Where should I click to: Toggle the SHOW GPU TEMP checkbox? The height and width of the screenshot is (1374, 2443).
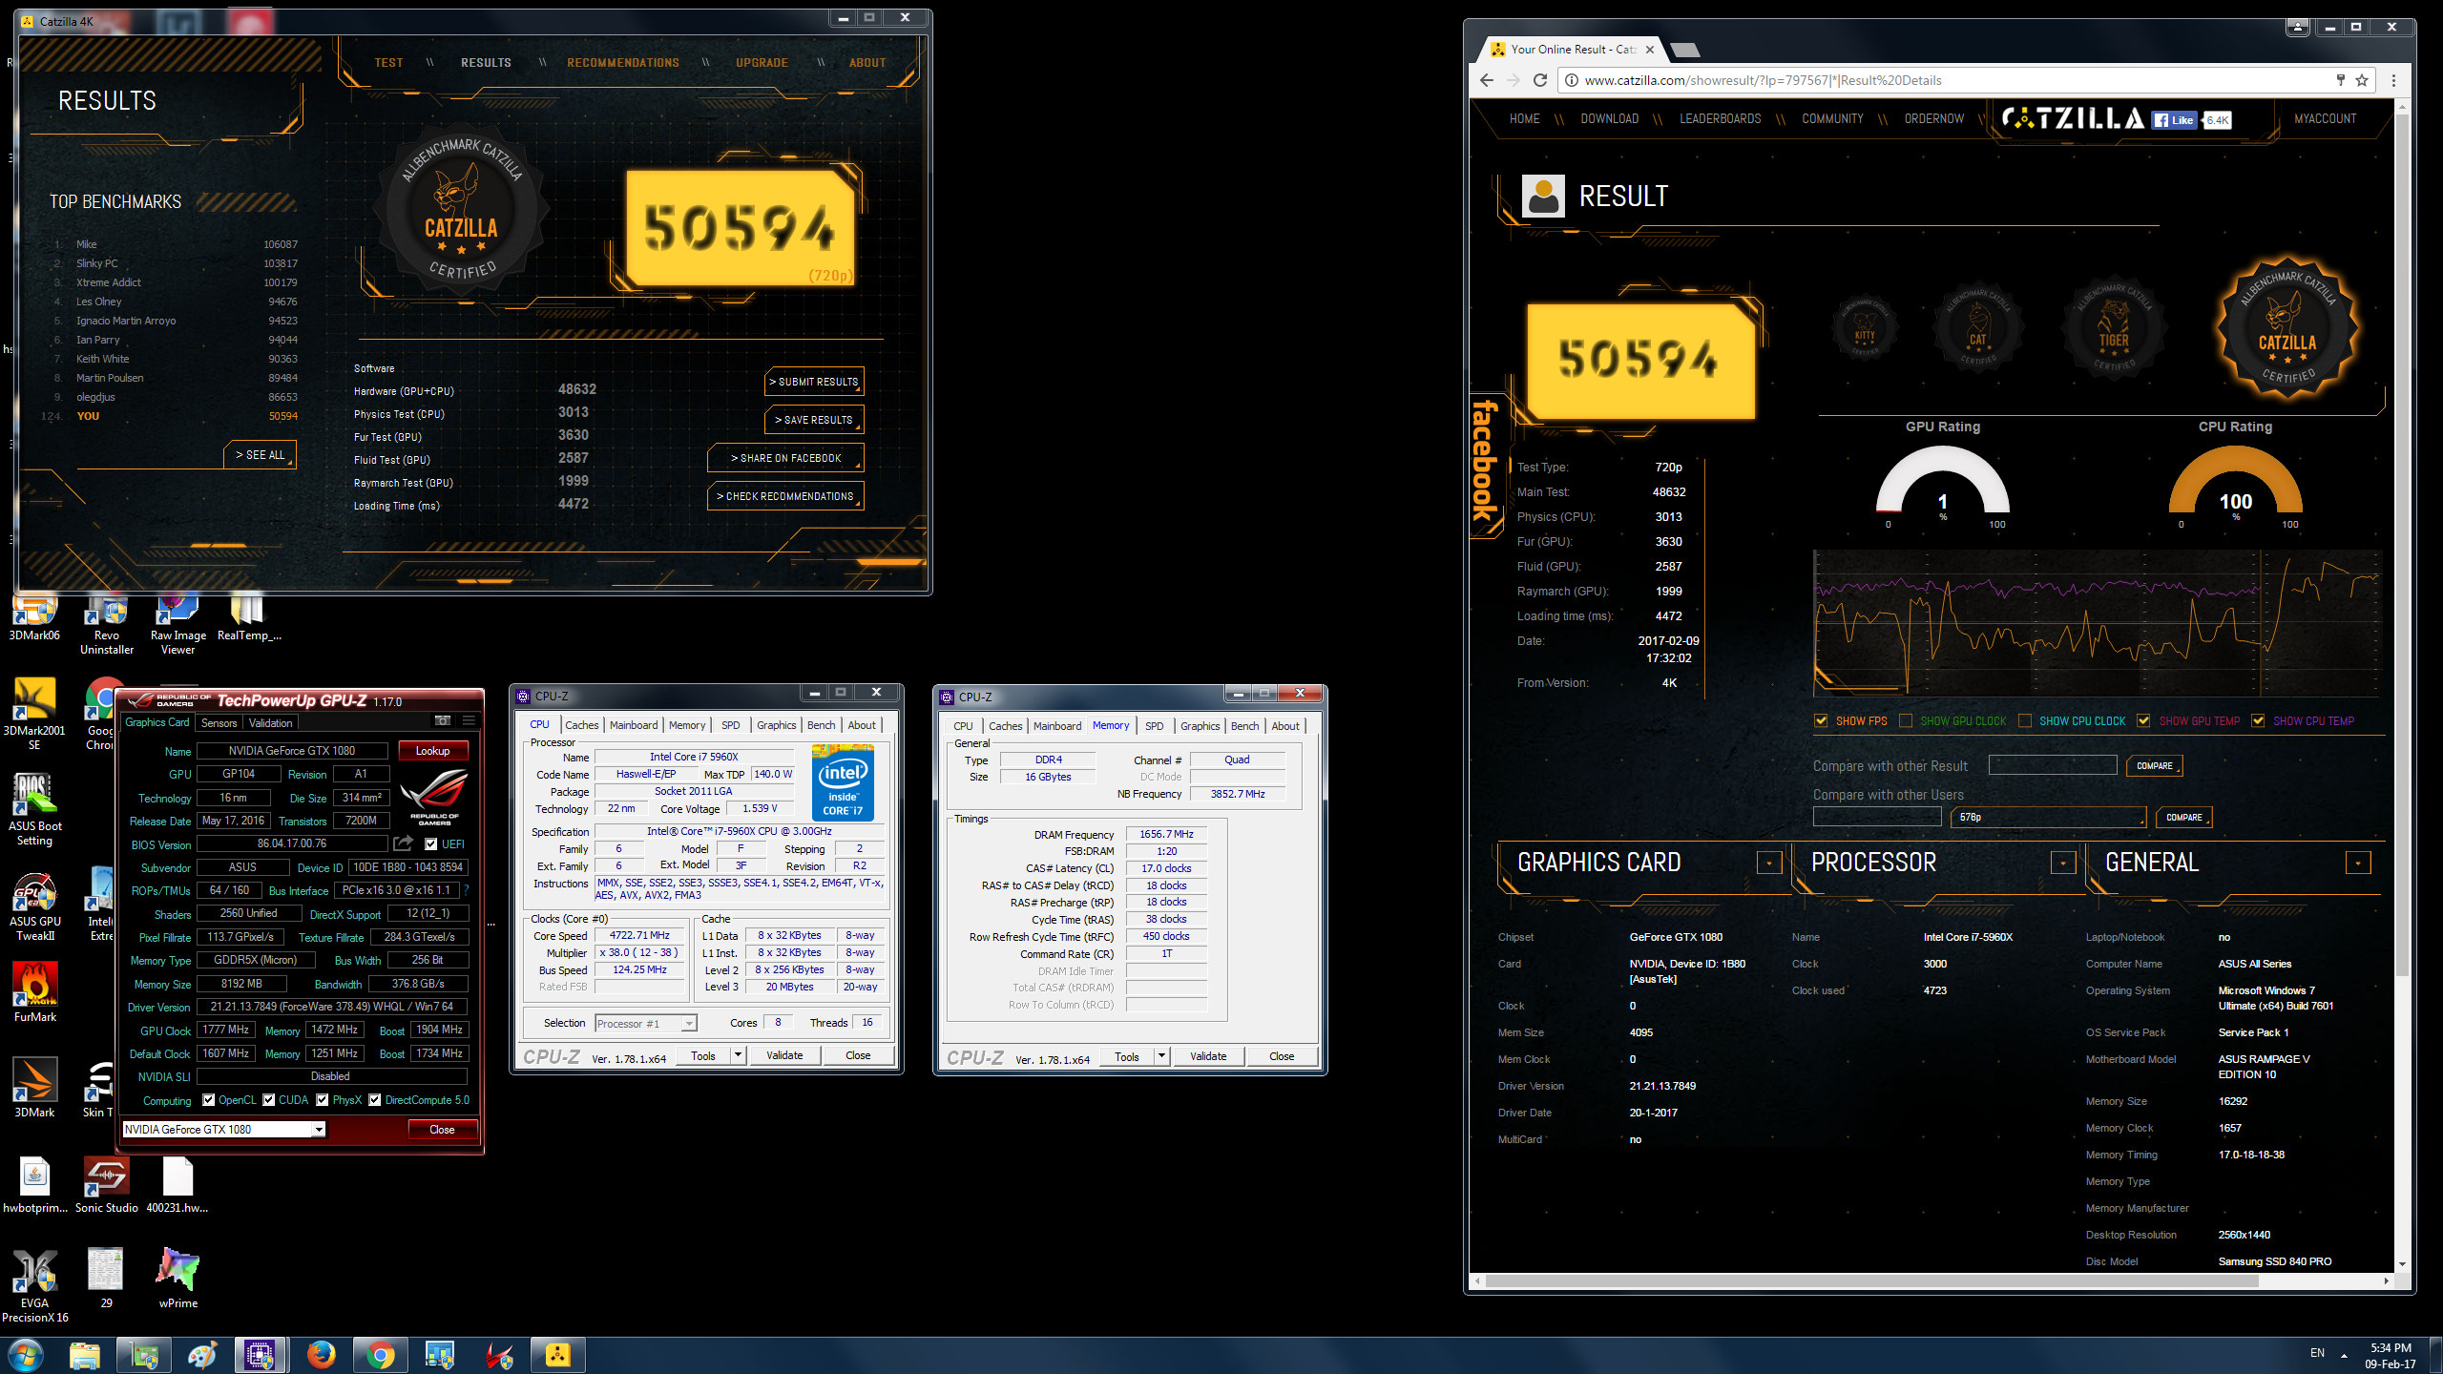click(2144, 721)
